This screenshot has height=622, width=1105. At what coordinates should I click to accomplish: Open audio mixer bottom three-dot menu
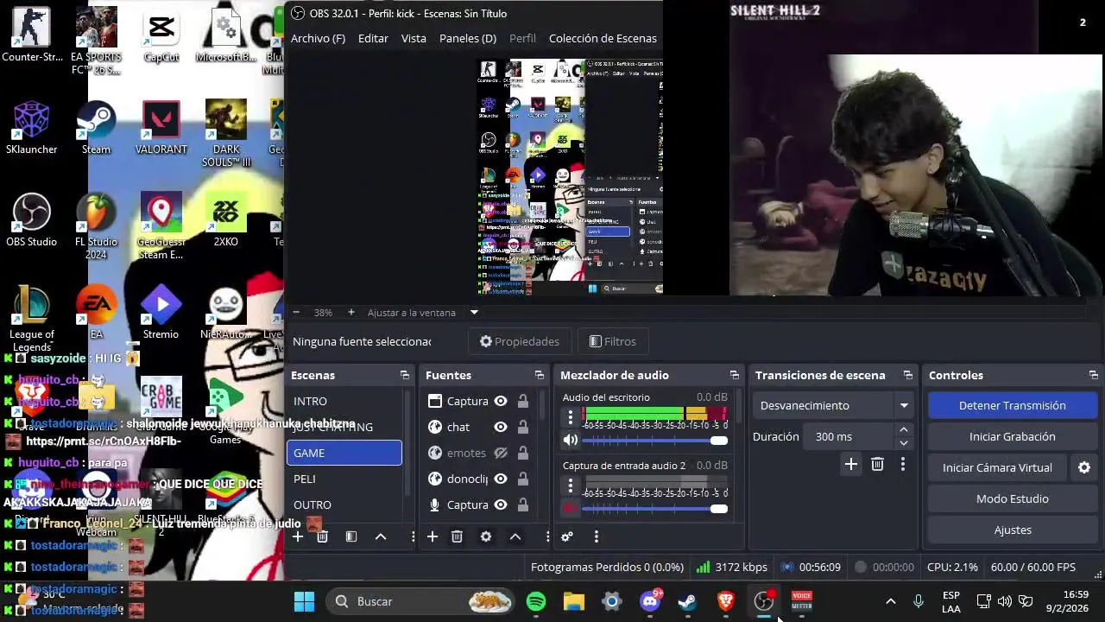tap(596, 536)
